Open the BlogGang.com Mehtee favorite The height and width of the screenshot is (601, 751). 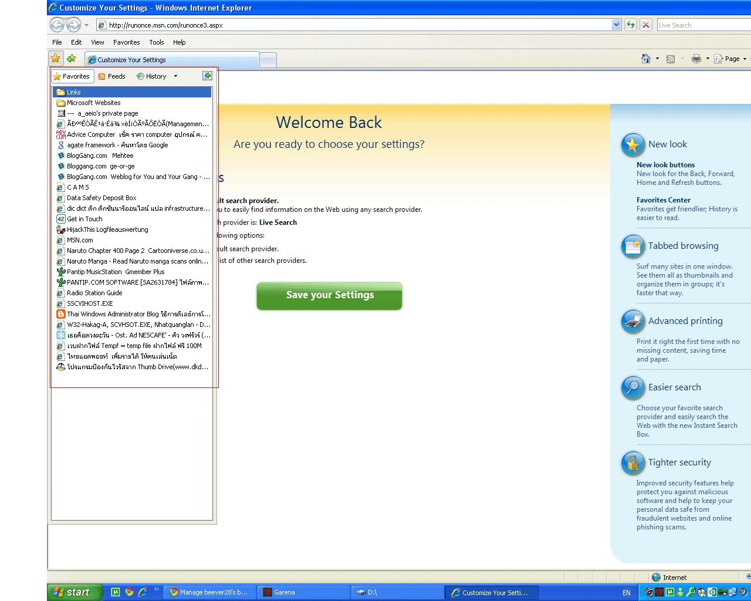pyautogui.click(x=132, y=156)
